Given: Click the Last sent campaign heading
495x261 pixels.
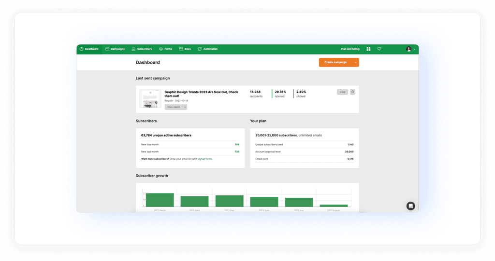Looking at the screenshot, I should click(153, 79).
